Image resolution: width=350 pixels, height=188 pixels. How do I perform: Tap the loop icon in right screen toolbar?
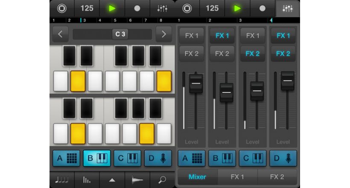[187, 9]
